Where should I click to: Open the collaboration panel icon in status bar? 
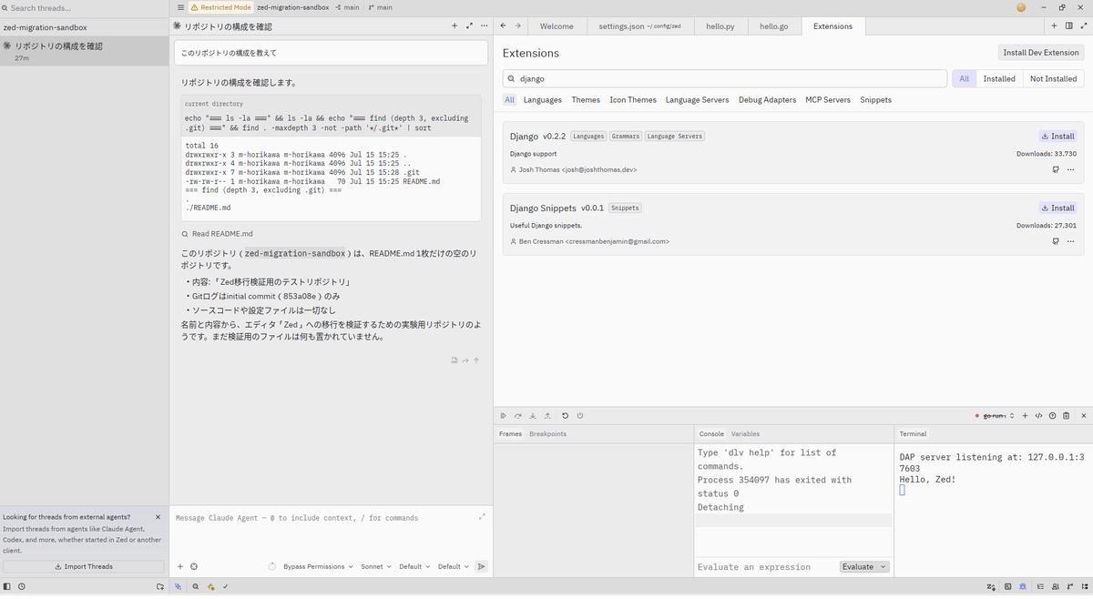tap(1055, 586)
